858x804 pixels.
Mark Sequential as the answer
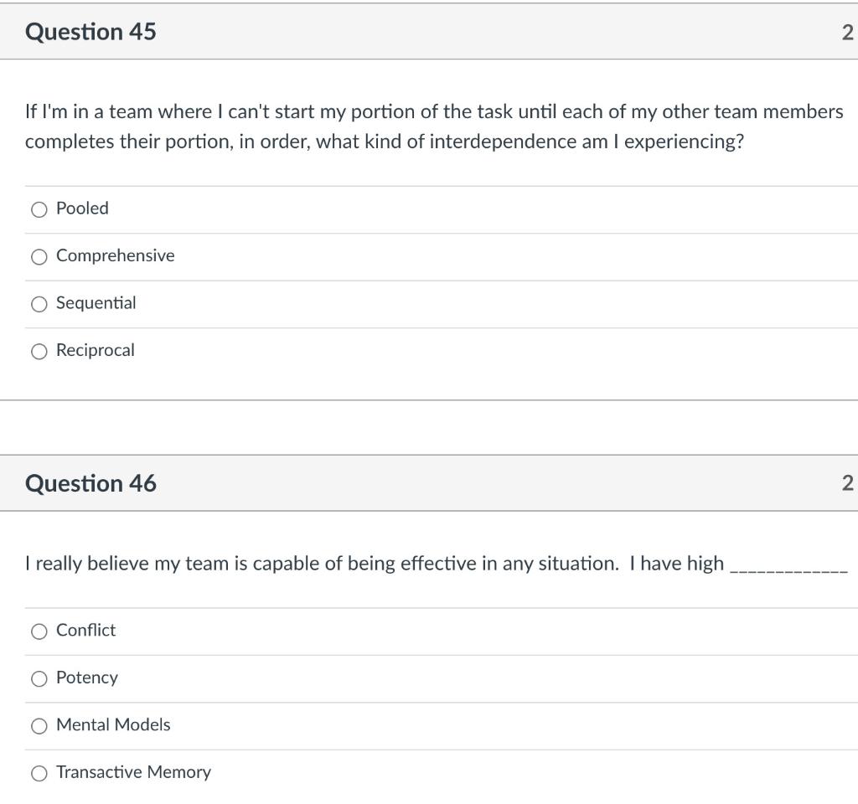39,305
